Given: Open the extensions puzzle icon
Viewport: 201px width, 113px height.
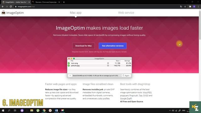Looking at the screenshot, I should coord(190,7).
